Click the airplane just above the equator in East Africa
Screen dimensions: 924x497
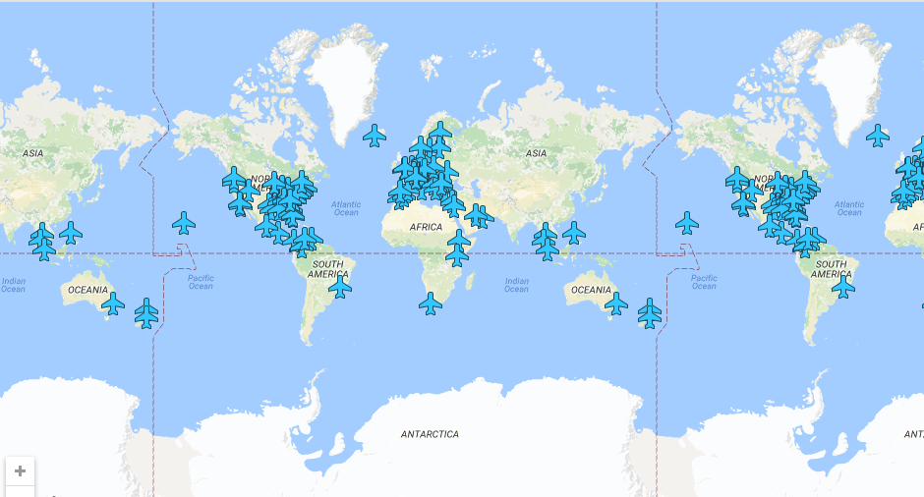tap(459, 241)
